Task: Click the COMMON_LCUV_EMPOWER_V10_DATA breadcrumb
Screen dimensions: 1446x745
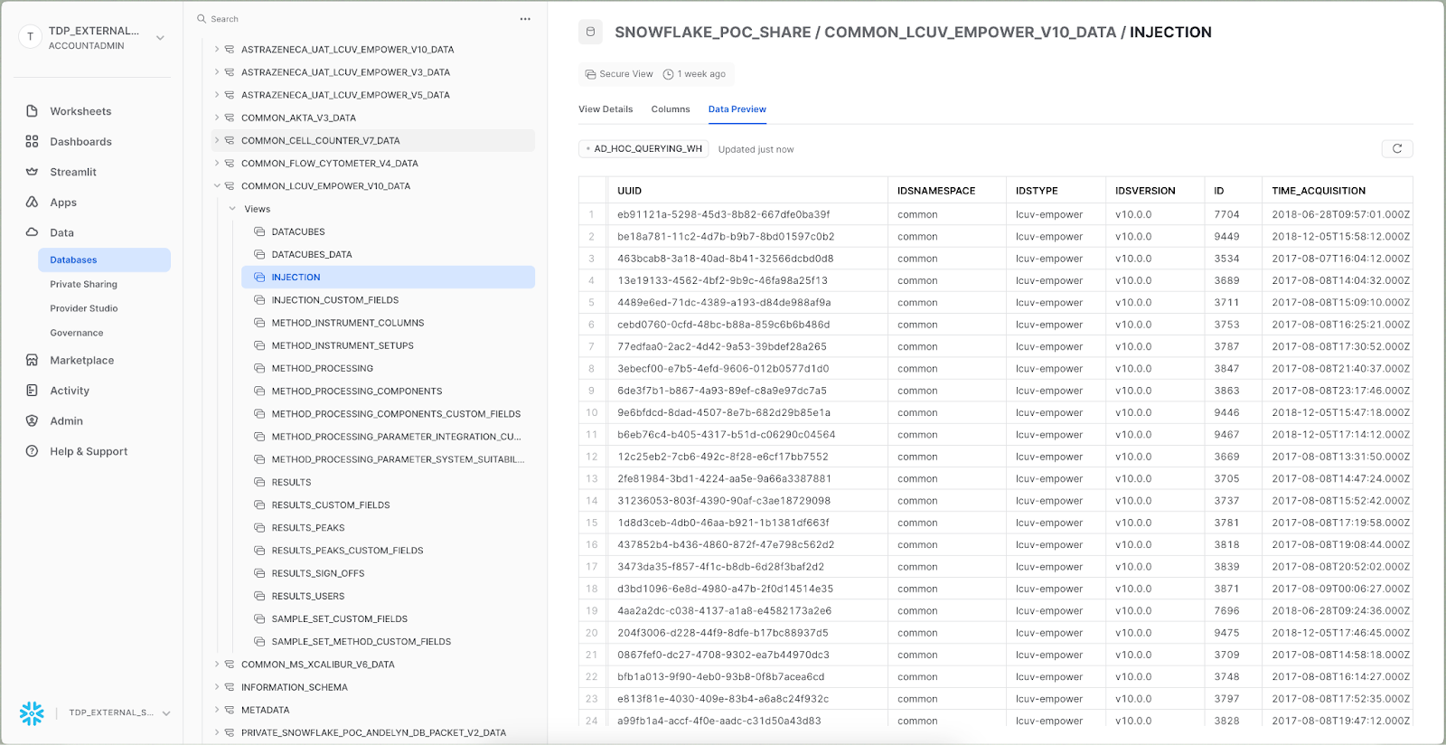Action: (971, 33)
